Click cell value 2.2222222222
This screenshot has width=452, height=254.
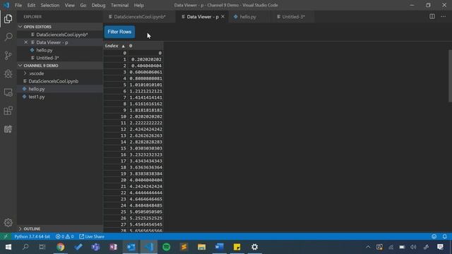145,123
